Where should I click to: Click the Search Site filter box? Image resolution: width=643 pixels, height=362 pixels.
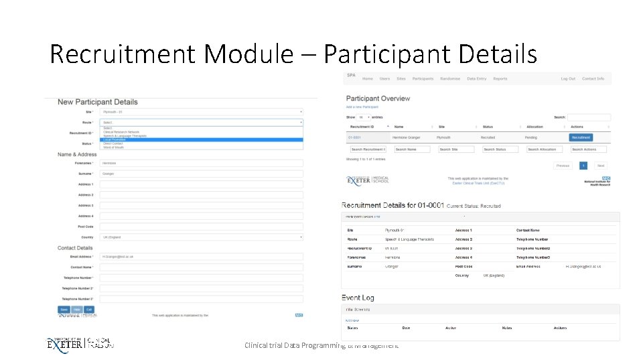[456, 149]
